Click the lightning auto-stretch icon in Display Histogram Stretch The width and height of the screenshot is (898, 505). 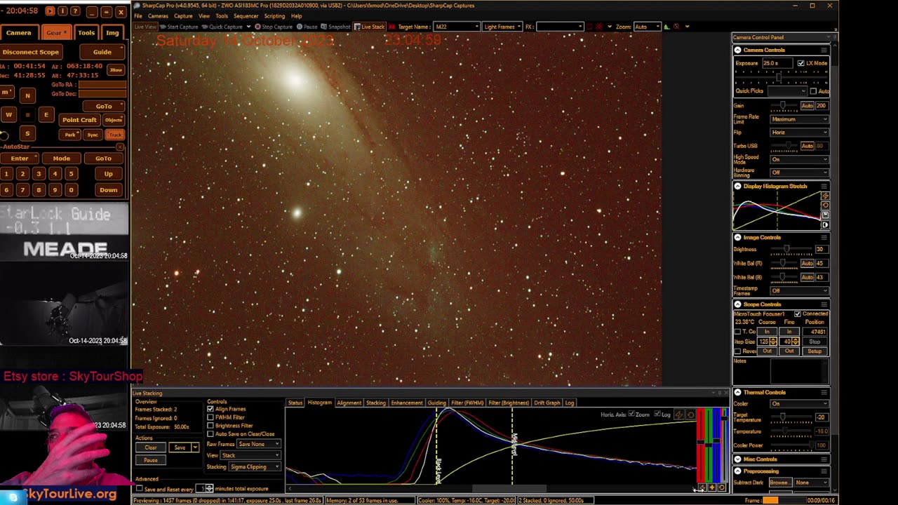click(825, 196)
